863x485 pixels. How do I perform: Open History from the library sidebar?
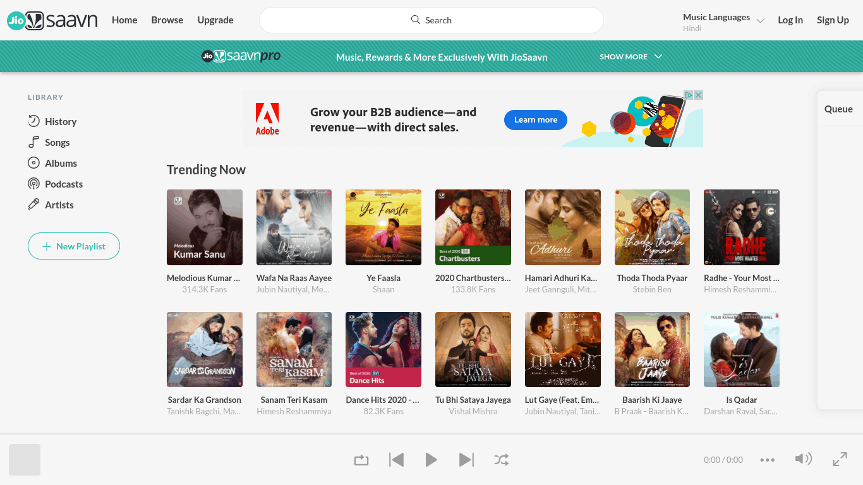tap(52, 121)
